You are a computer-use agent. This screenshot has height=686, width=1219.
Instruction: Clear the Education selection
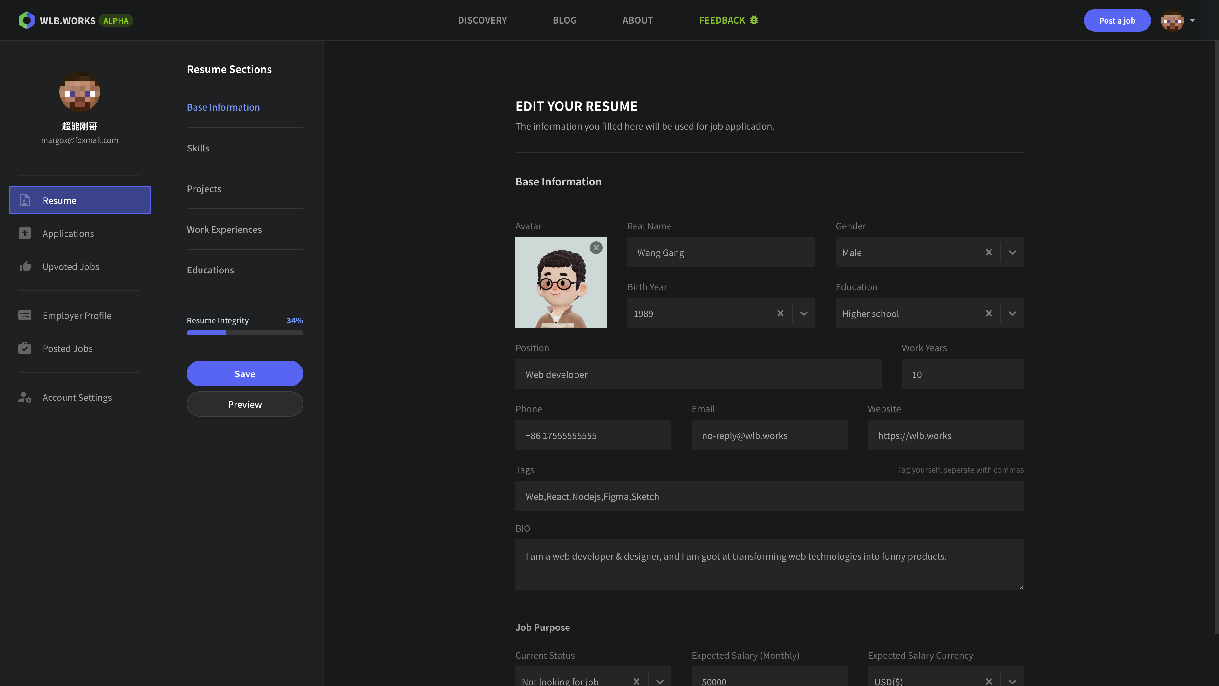(989, 313)
